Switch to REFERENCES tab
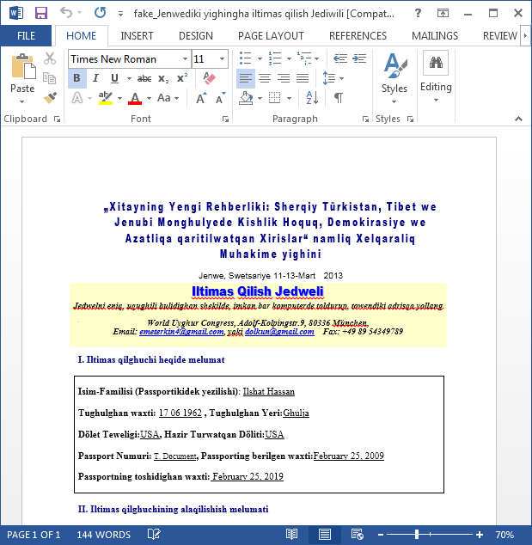The height and width of the screenshot is (545, 532). click(358, 36)
